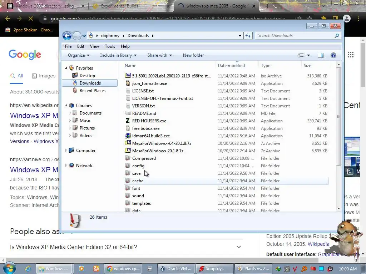Screen dimensions: 366x274
Task: Click the refresh button beside address bar
Action: pos(248,36)
